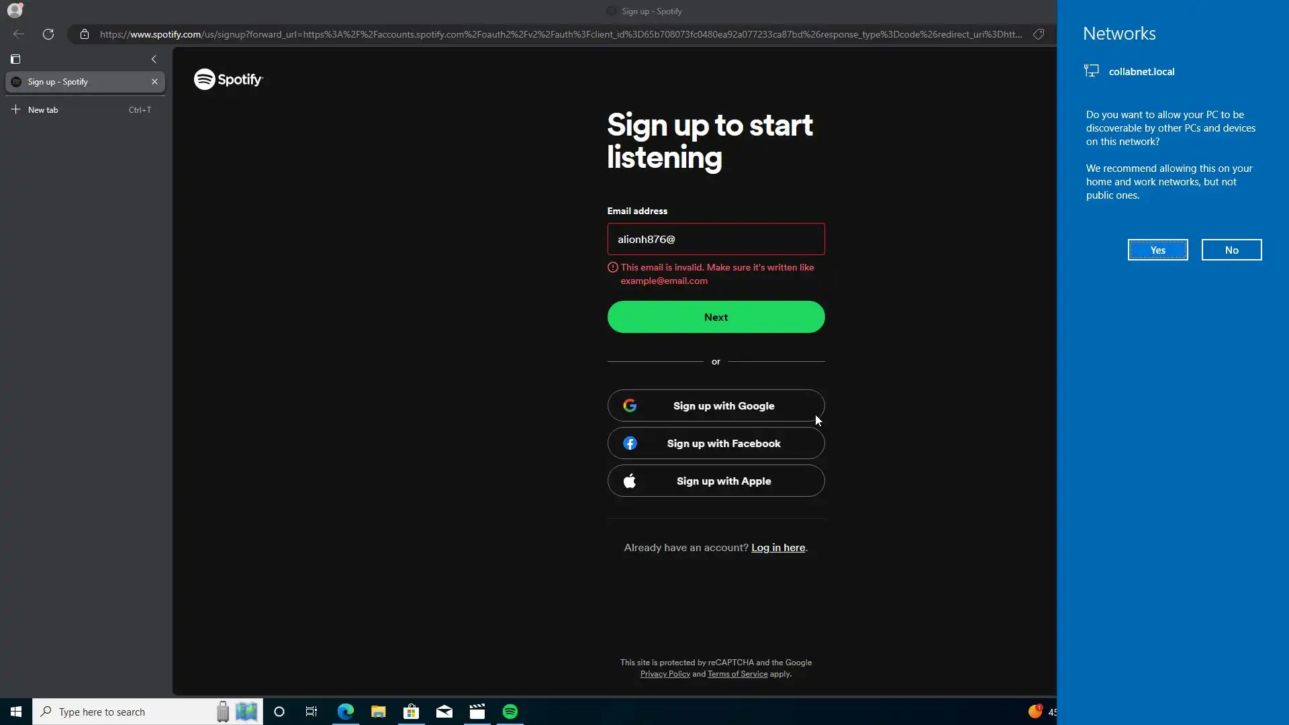The height and width of the screenshot is (725, 1289).
Task: Choose Sign up with Google
Action: click(x=716, y=405)
